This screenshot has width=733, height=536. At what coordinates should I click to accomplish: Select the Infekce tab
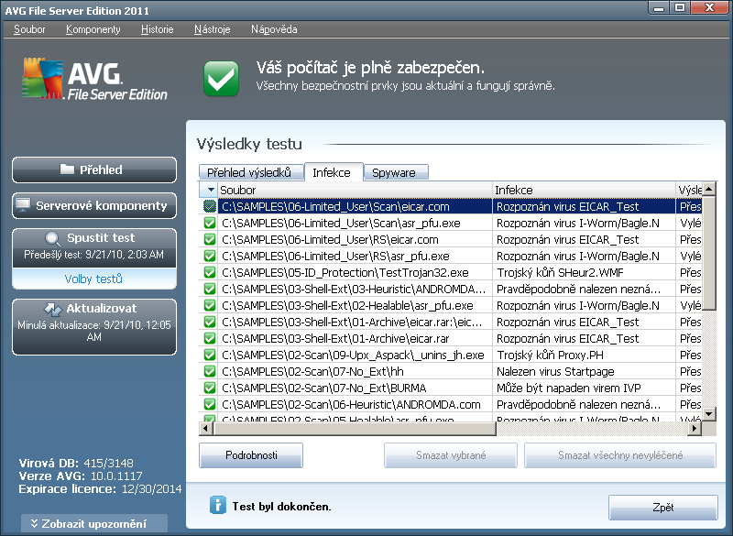coord(334,172)
